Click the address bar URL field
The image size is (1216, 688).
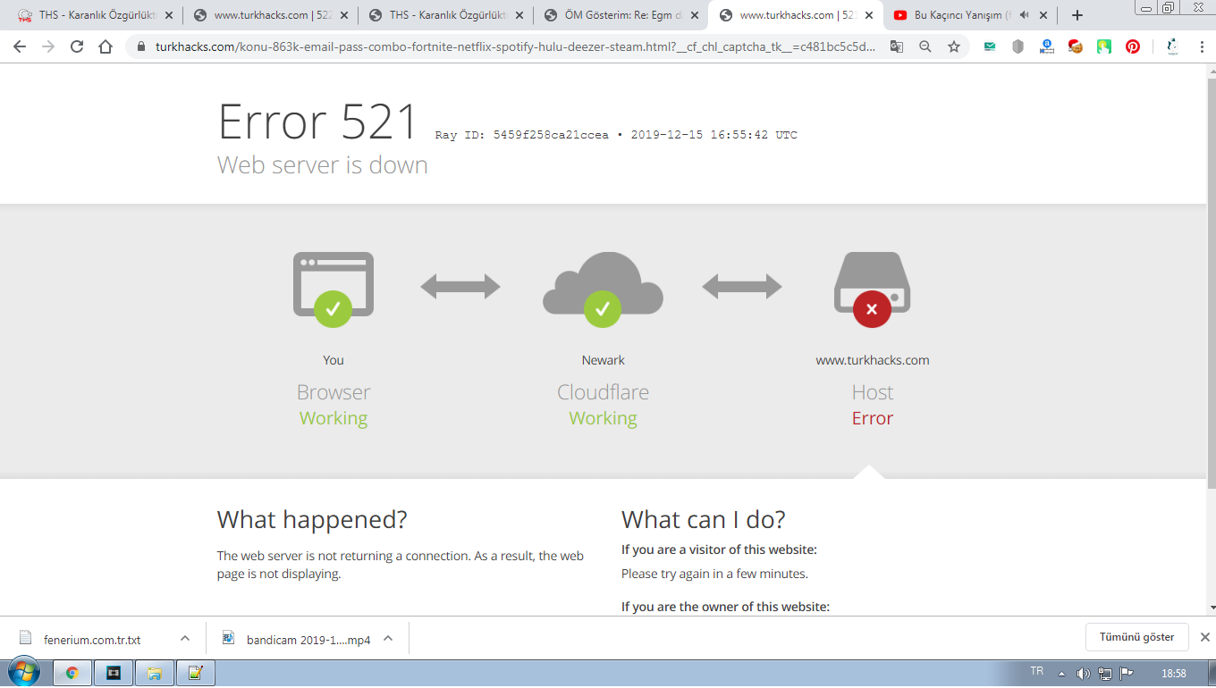[x=514, y=46]
